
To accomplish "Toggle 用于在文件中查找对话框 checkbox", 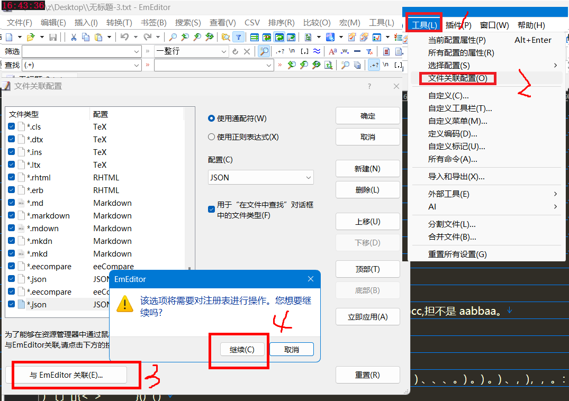I will pos(212,209).
